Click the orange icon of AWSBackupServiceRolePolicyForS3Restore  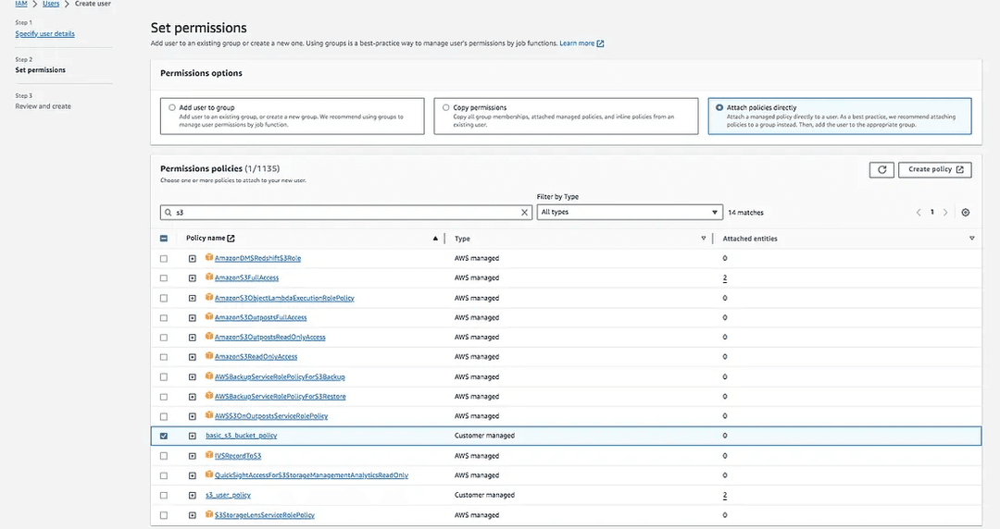[209, 396]
